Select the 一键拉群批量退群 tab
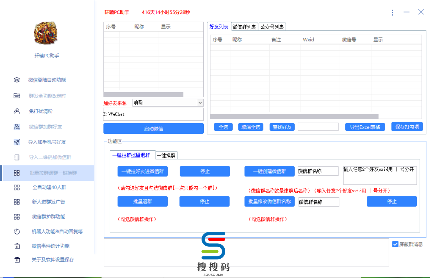The height and width of the screenshot is (278, 430). click(x=133, y=155)
